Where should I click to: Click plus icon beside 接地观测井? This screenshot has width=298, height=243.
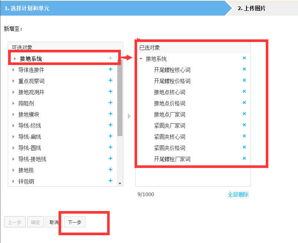click(x=110, y=91)
